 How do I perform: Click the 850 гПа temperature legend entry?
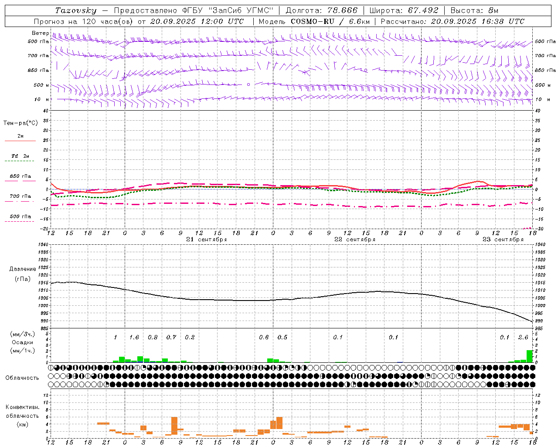(20, 176)
